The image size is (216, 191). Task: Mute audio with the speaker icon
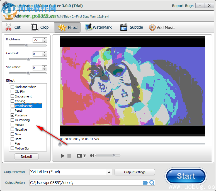pyautogui.click(x=92, y=156)
